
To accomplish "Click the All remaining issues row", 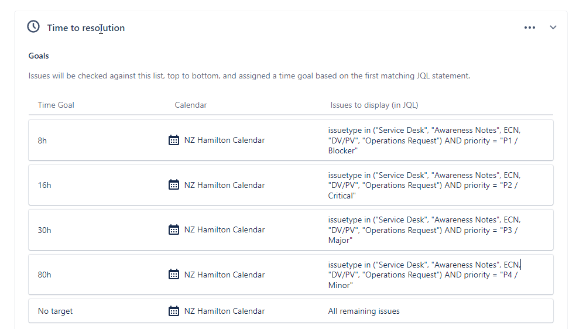I will (x=291, y=311).
